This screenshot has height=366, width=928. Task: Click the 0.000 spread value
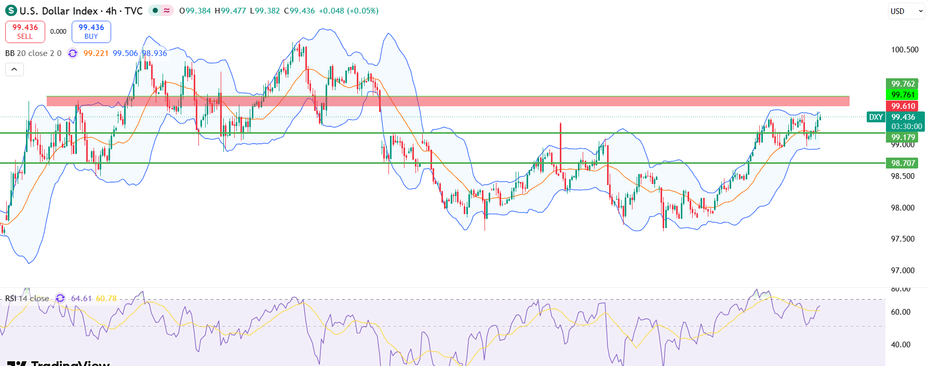[x=58, y=32]
